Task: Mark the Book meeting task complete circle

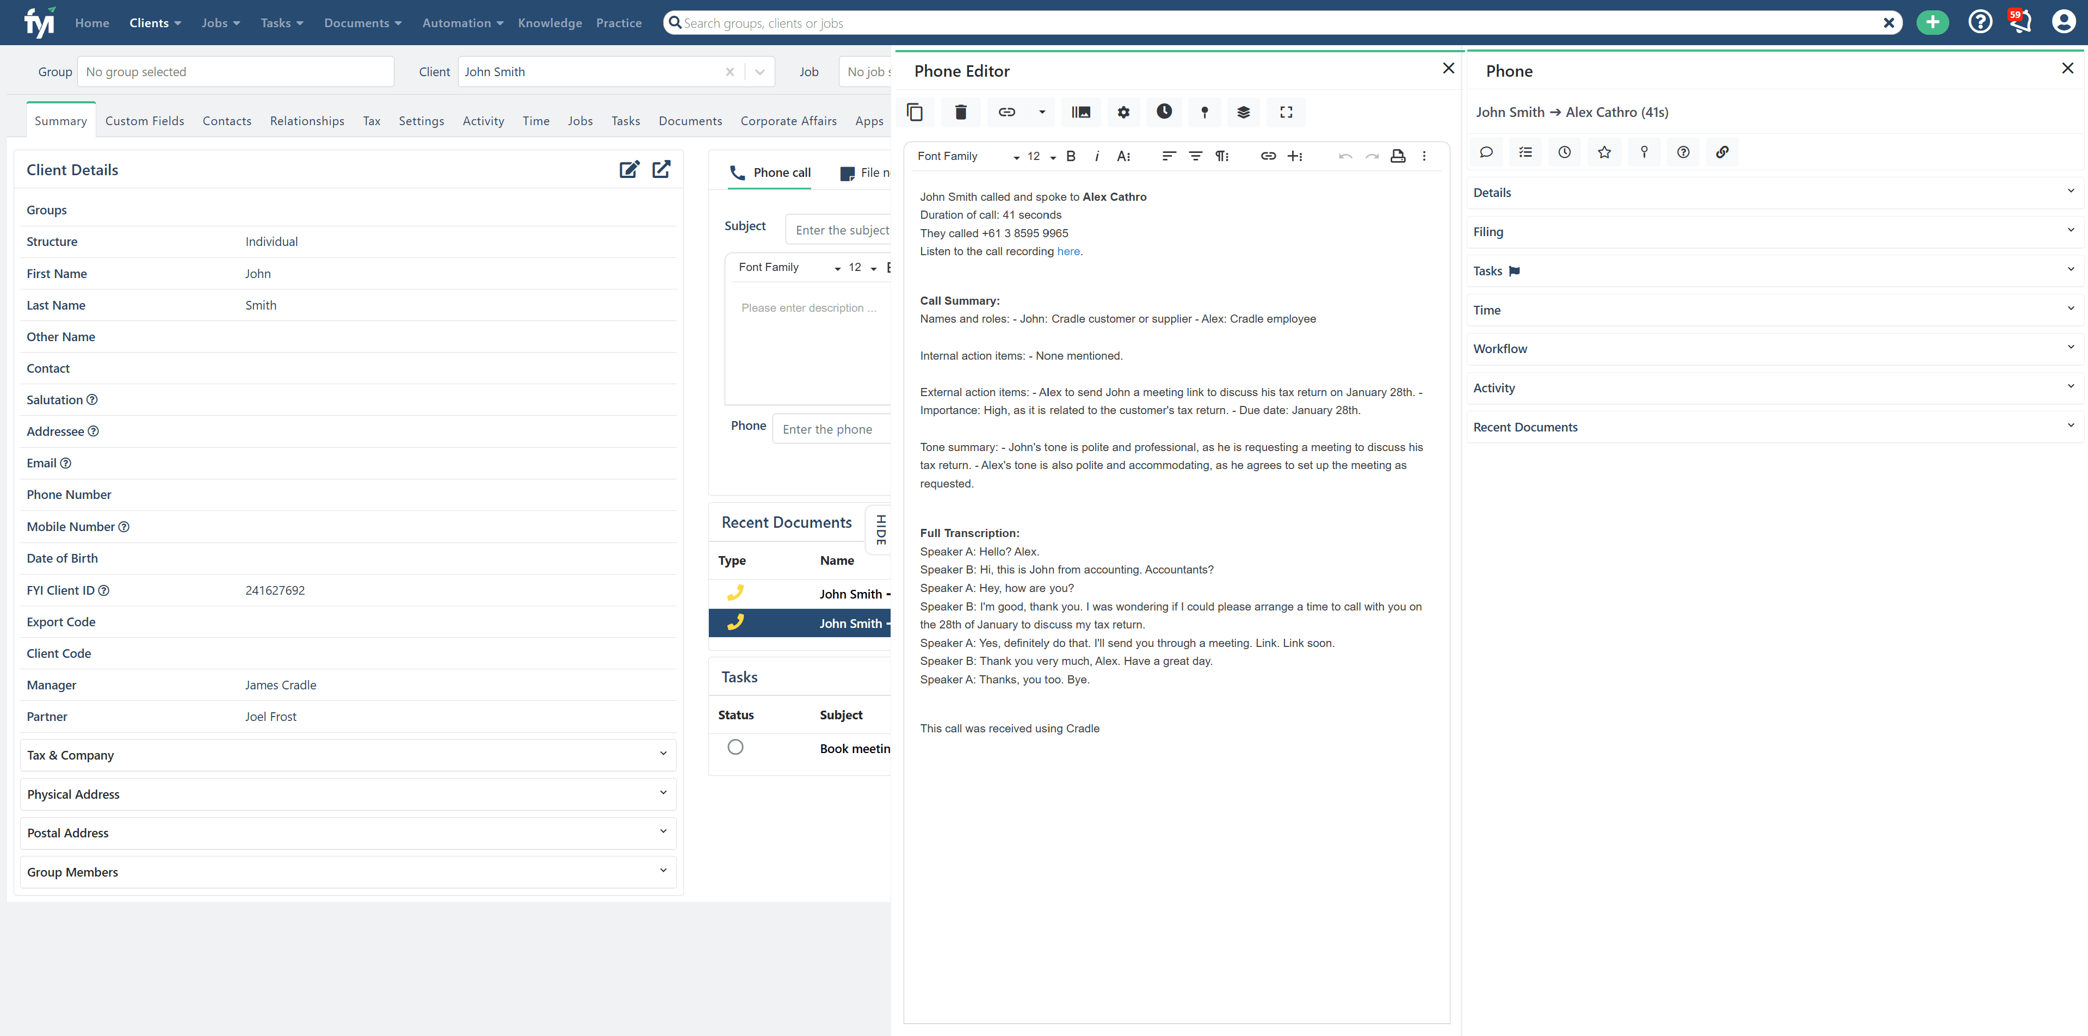Action: click(735, 747)
